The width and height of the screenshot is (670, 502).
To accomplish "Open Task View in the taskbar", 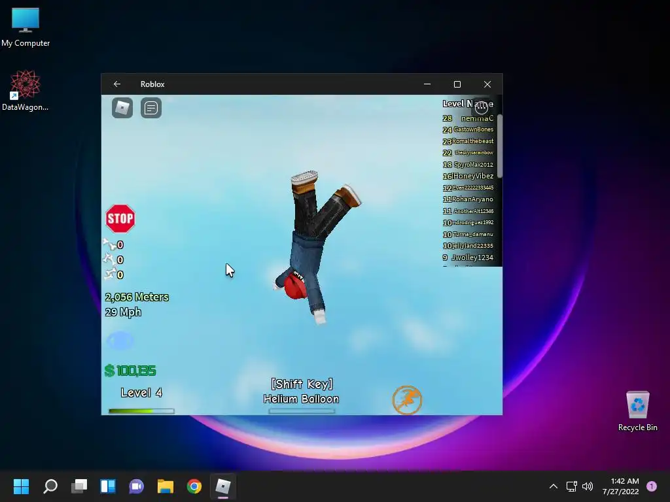I will 79,486.
